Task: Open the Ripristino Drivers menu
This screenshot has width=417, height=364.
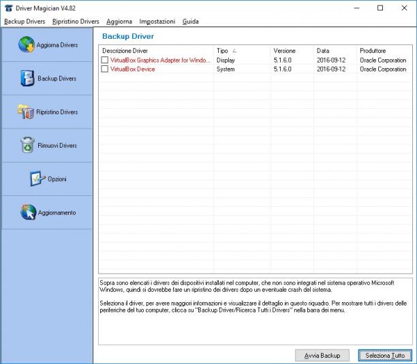Action: pos(76,22)
